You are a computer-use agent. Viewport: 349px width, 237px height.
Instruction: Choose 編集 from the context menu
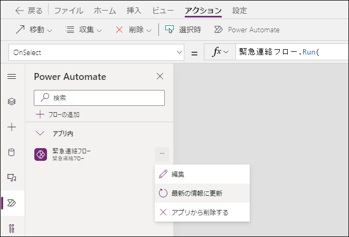click(202, 174)
